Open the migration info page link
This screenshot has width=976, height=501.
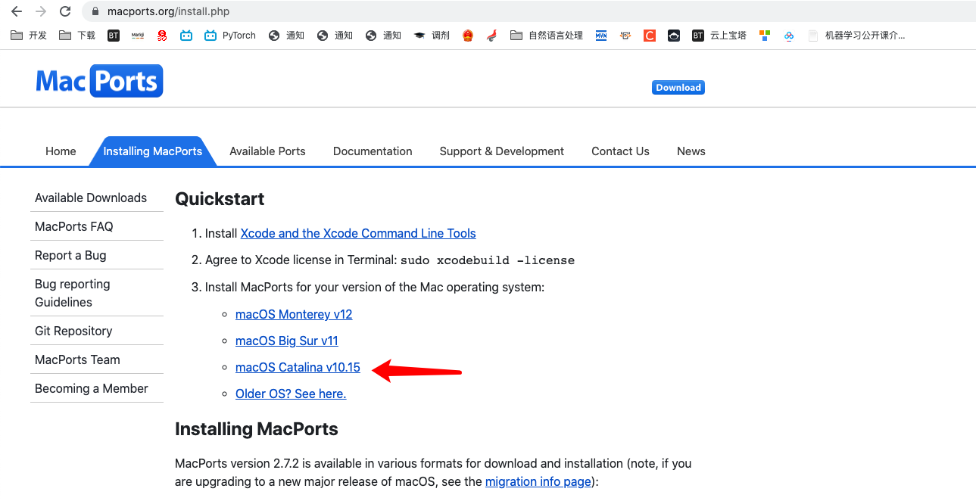[539, 481]
